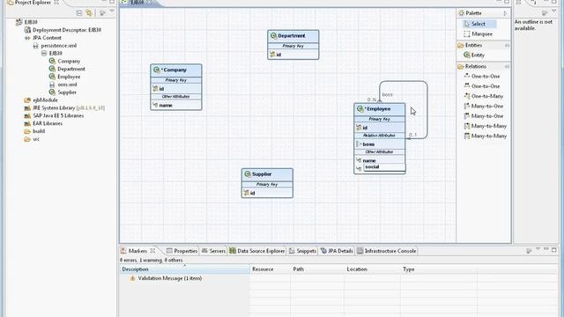
Task: Click the boss relation label on connector
Action: click(x=388, y=94)
